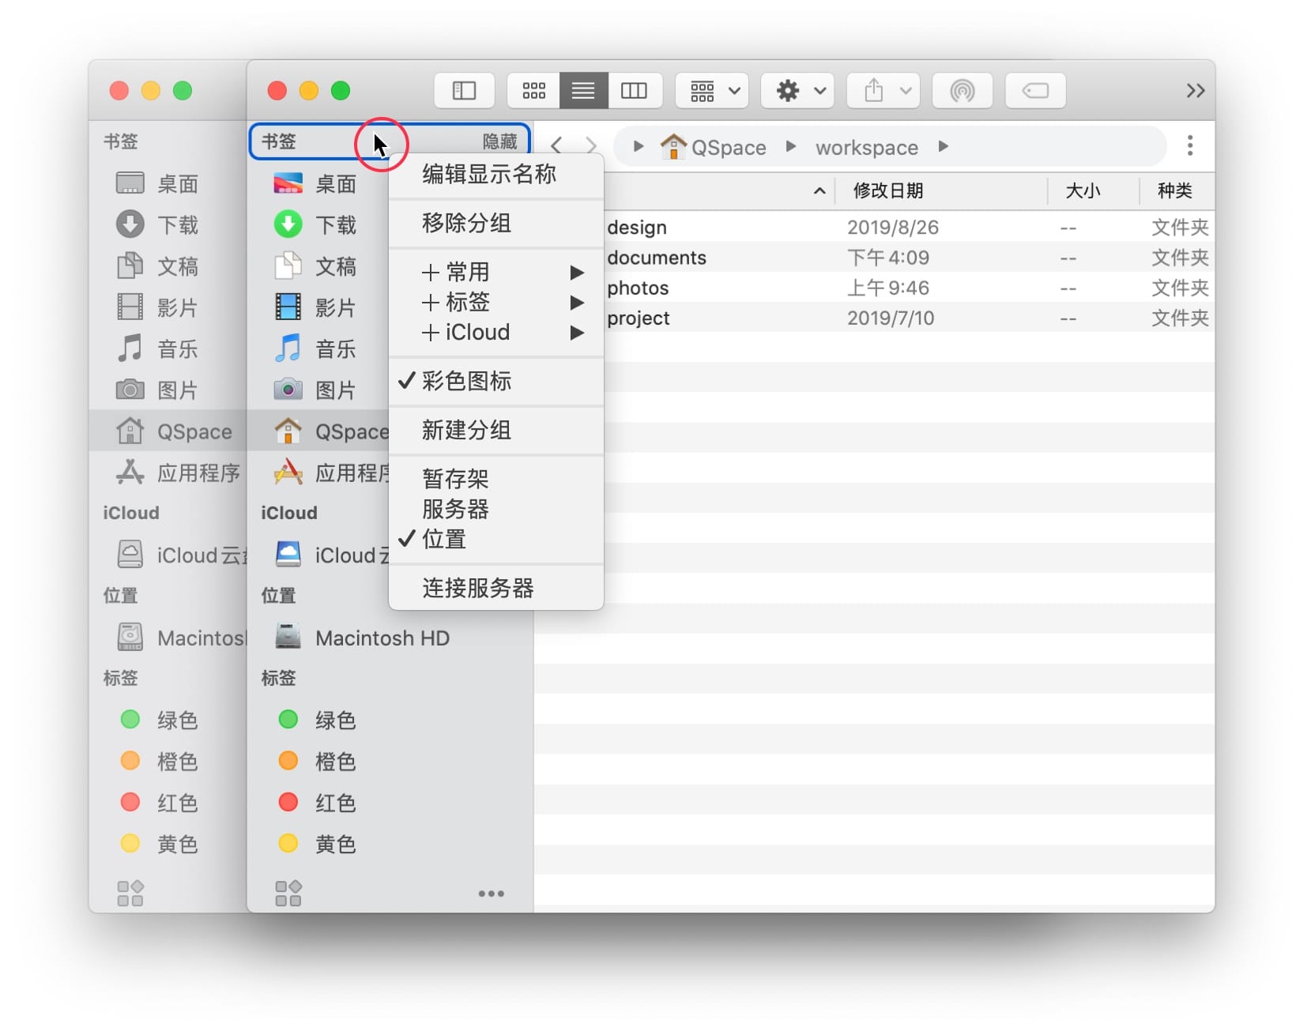Image resolution: width=1296 pixels, height=1024 pixels.
Task: Click workspace in the path bar
Action: tap(866, 148)
